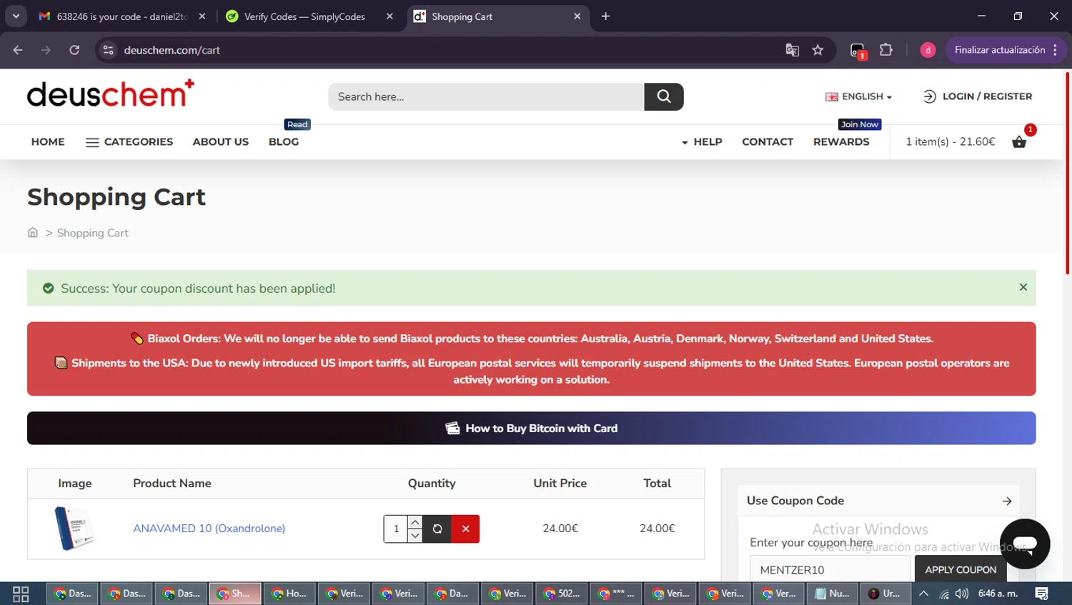
Task: Open the Chrome profile avatar
Action: [x=928, y=50]
